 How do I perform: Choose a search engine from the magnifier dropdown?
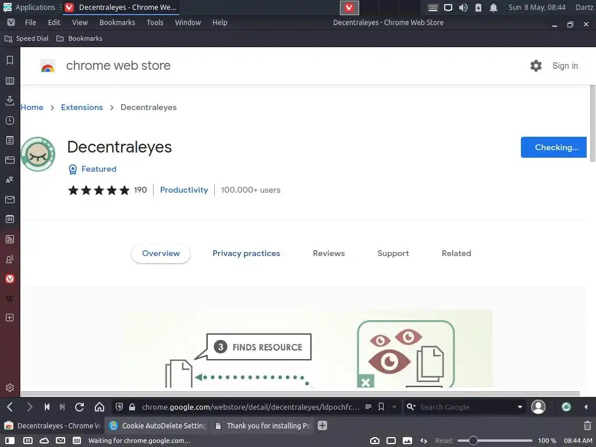[411, 407]
